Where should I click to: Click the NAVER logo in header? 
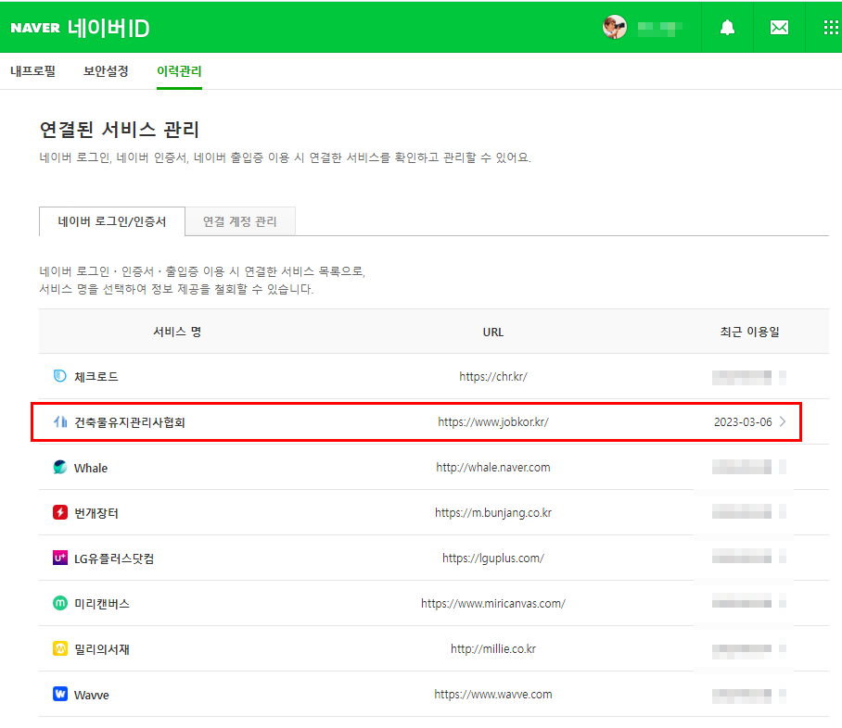pyautogui.click(x=35, y=28)
